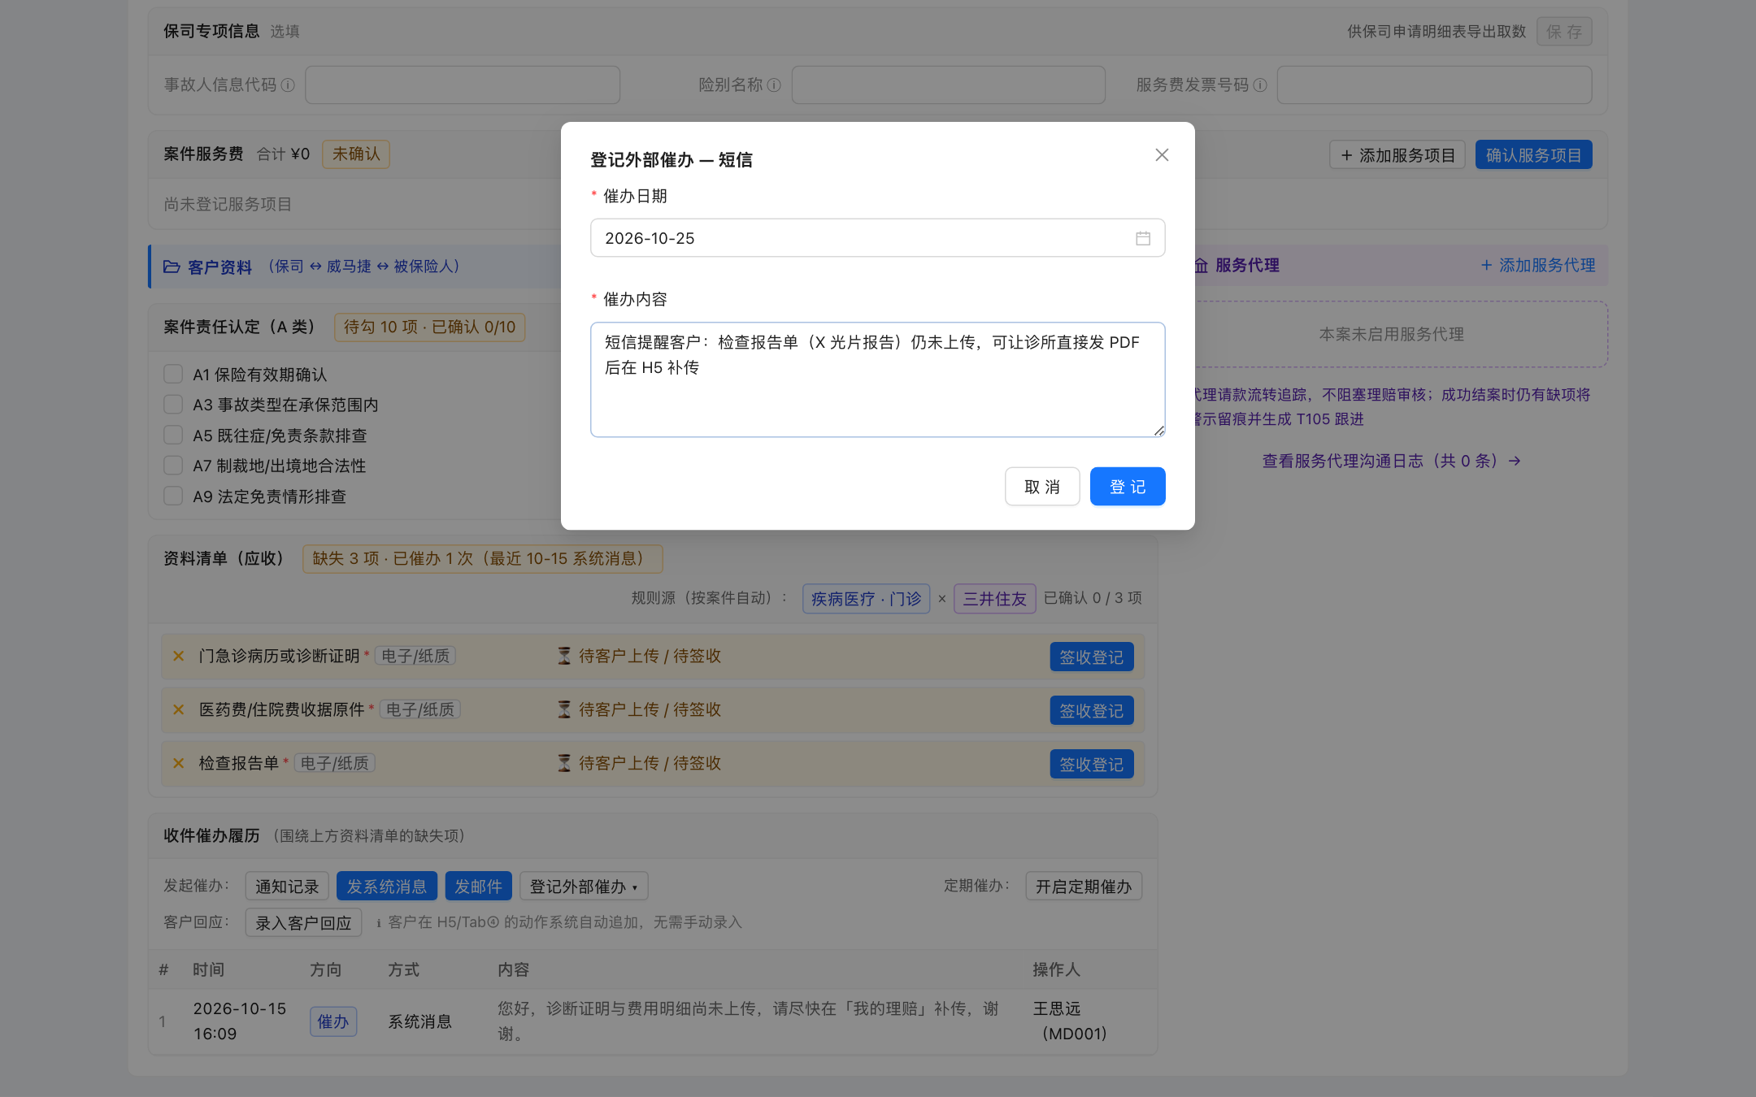Open the 登记外部催办 dropdown
Screen dimensions: 1756x1097
tap(584, 886)
